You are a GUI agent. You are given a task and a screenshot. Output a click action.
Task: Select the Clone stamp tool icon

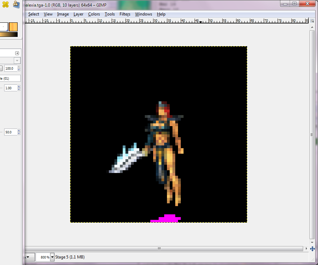16,4
